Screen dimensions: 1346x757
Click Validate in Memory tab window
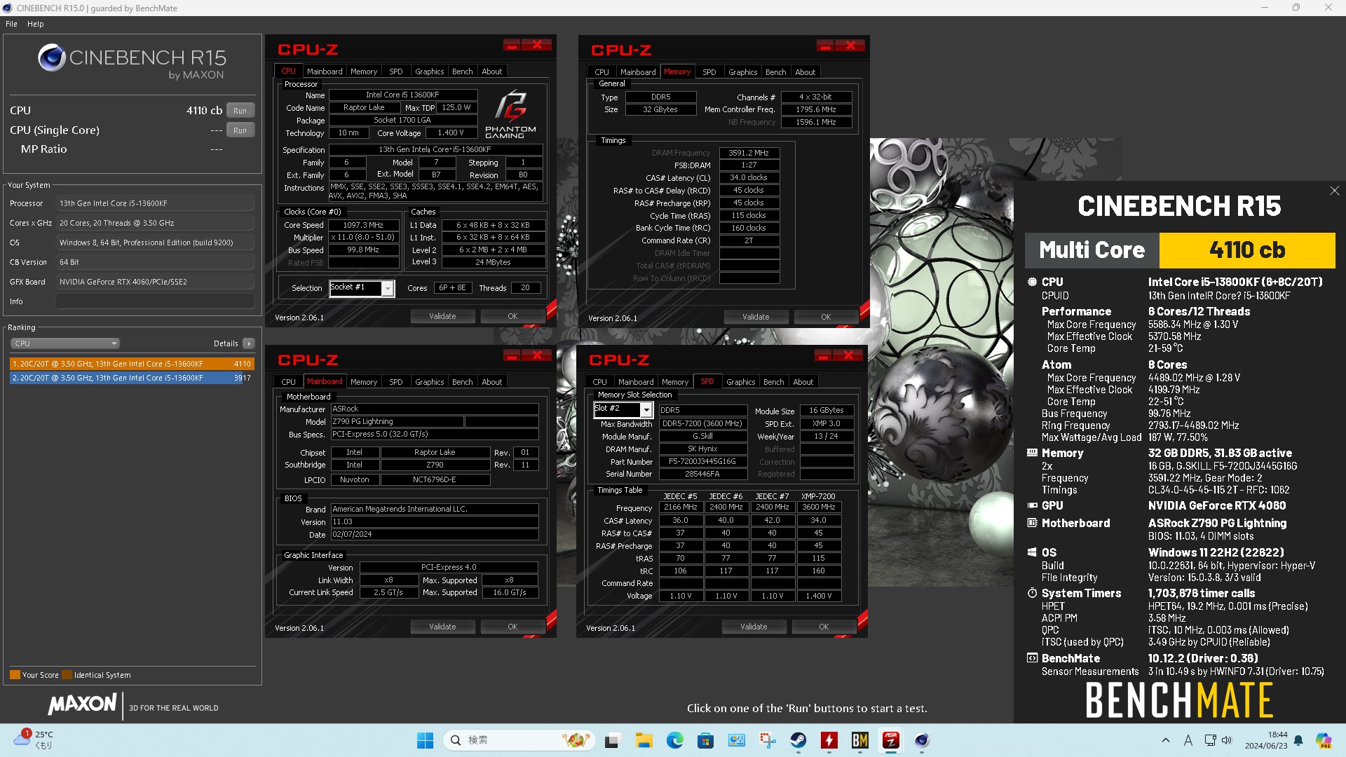756,318
